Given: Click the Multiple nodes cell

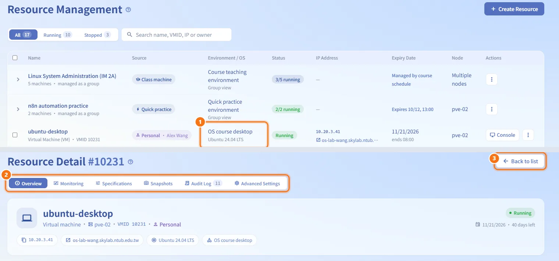Looking at the screenshot, I should pos(462,79).
